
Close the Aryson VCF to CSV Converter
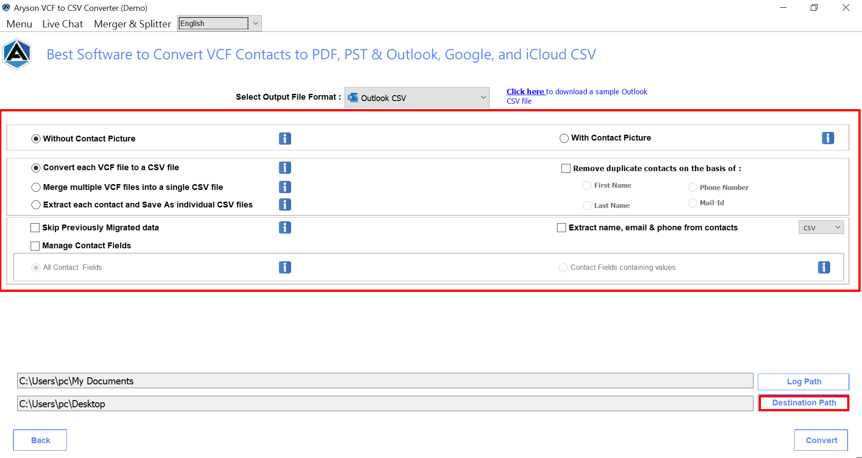(846, 8)
